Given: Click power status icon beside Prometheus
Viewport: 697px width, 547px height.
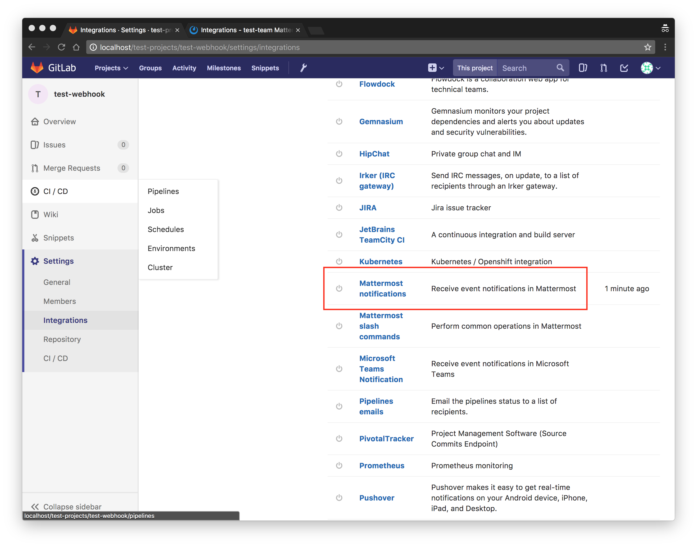Looking at the screenshot, I should [339, 465].
